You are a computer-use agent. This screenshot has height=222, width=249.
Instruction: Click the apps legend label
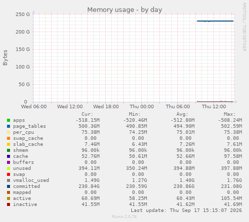[19, 120]
